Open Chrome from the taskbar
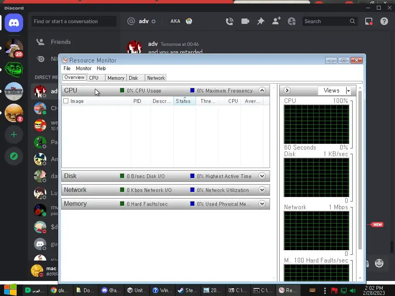 point(60,290)
